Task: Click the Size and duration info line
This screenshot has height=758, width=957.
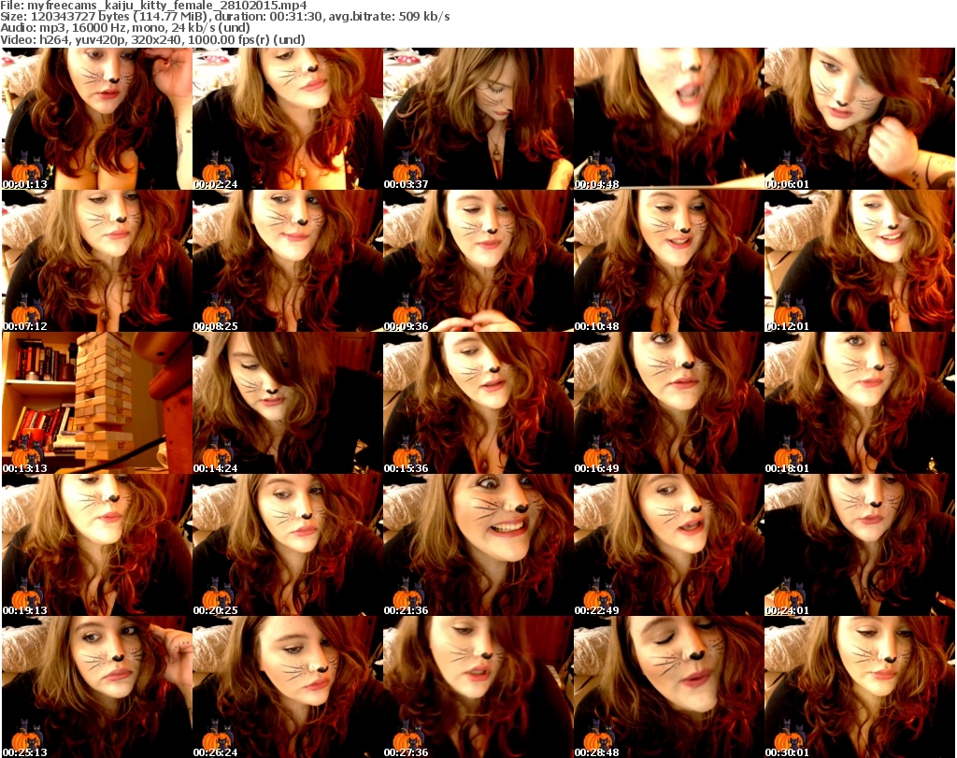Action: 225,17
